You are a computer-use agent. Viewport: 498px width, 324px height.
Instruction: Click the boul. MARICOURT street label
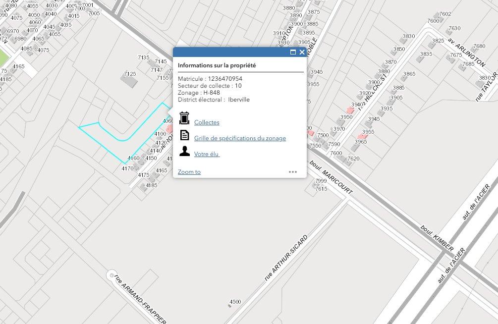(x=331, y=177)
